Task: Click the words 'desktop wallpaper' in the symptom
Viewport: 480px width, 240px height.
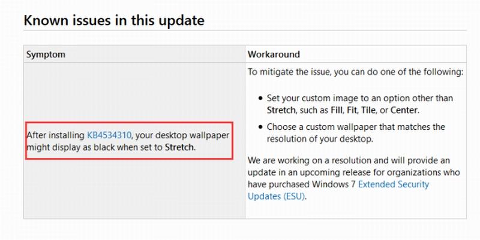Action: (192, 135)
